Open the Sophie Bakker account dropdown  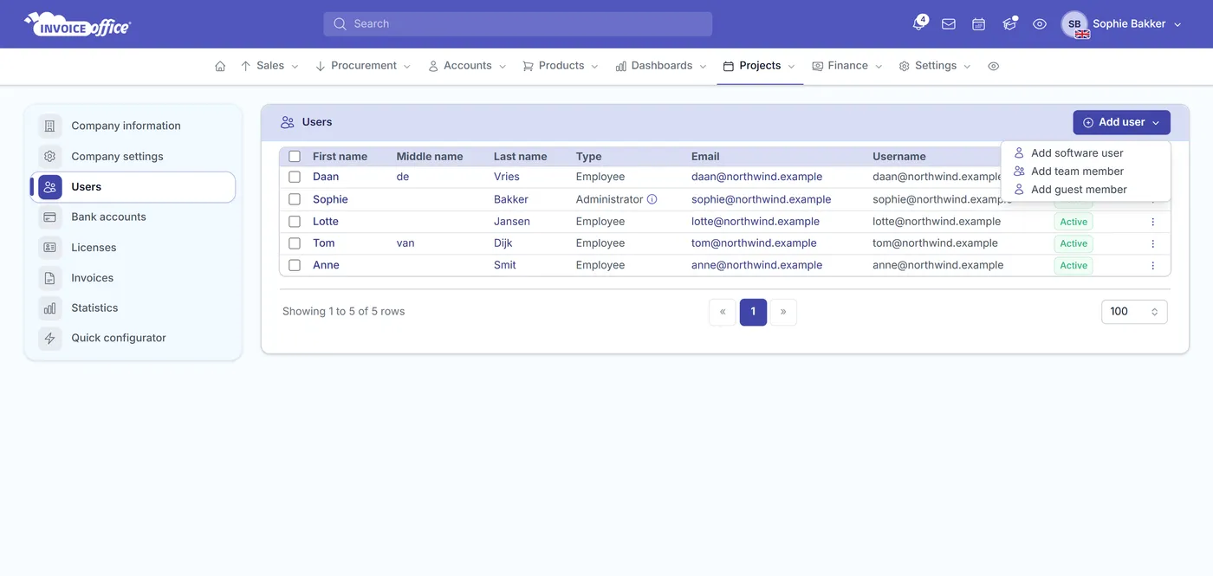coord(1137,24)
